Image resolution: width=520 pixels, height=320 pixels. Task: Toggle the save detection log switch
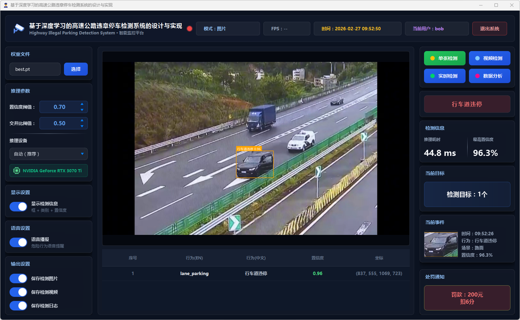coord(18,306)
